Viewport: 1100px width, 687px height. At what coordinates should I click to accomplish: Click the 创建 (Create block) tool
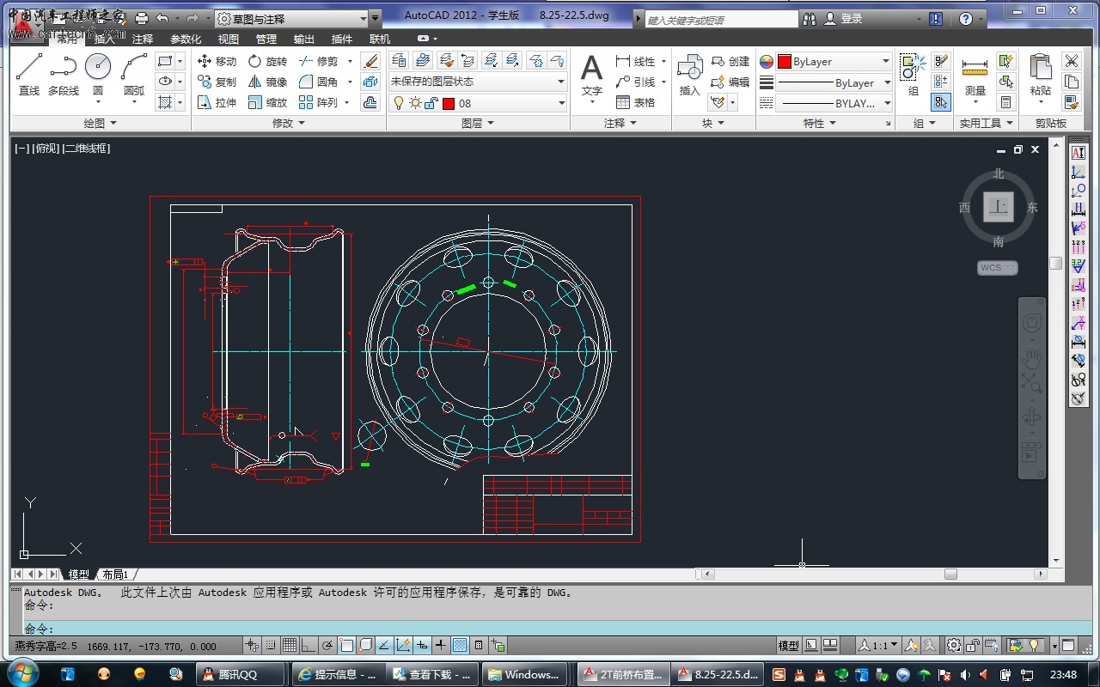point(730,61)
